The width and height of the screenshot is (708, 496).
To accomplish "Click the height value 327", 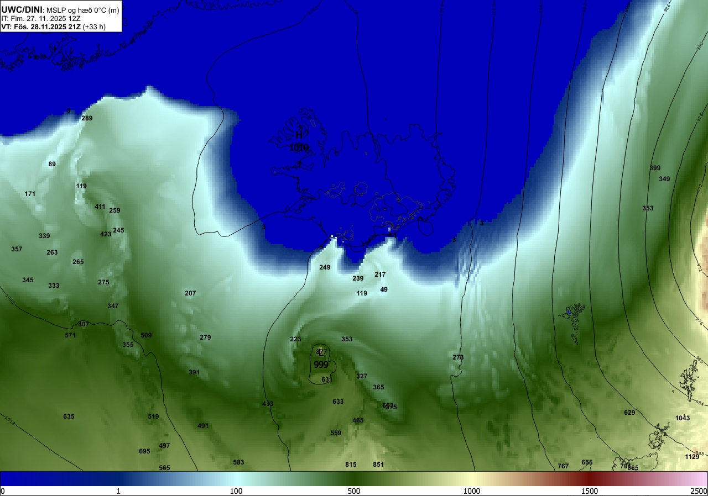I will (362, 376).
